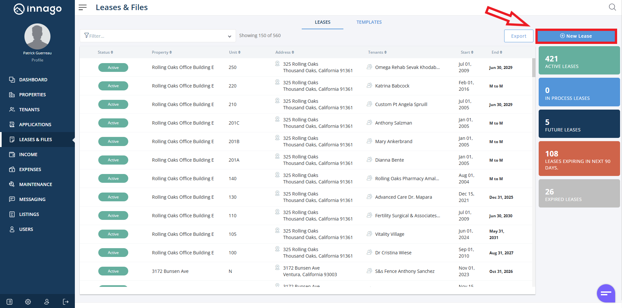Sort table by Status column

click(x=105, y=52)
